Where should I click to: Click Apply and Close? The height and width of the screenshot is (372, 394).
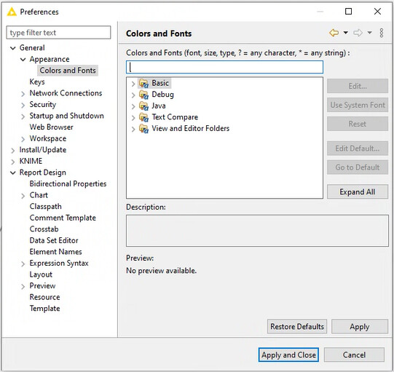[x=288, y=355]
